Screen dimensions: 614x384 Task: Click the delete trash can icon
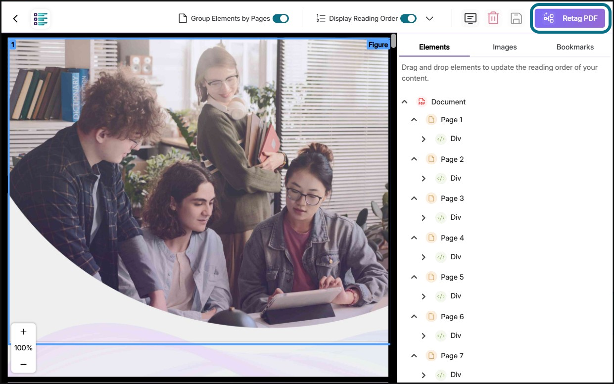coord(493,19)
